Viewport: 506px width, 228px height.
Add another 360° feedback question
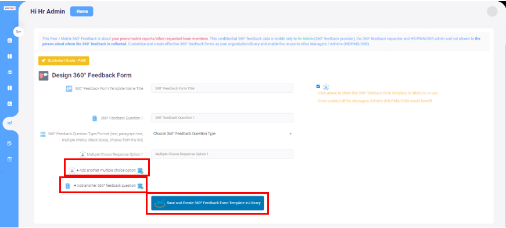click(x=105, y=186)
